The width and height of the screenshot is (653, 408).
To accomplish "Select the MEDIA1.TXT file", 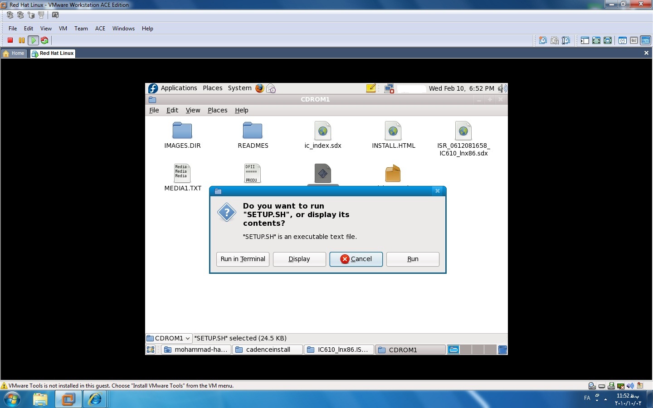I will pyautogui.click(x=182, y=178).
